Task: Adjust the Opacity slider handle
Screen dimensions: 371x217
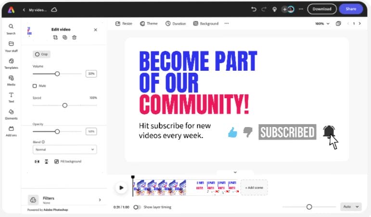Action: tap(57, 131)
